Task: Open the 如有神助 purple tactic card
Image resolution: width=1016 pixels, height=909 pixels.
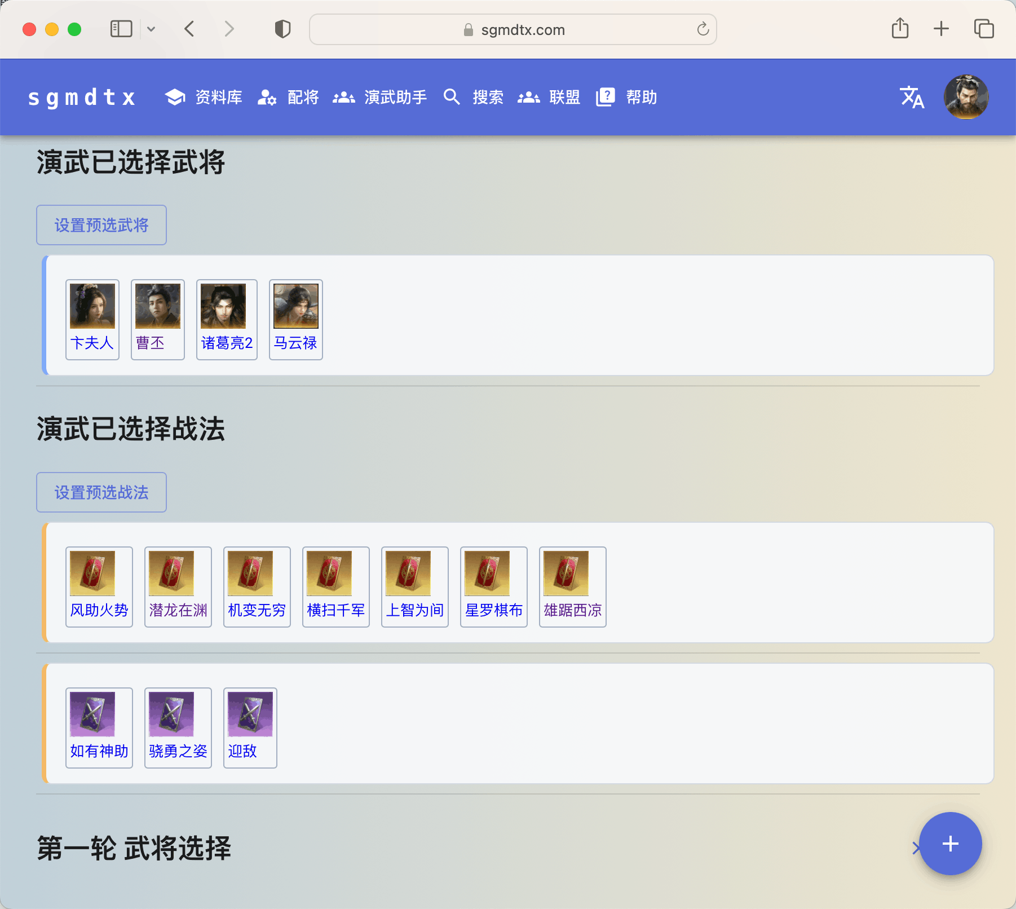Action: [99, 728]
